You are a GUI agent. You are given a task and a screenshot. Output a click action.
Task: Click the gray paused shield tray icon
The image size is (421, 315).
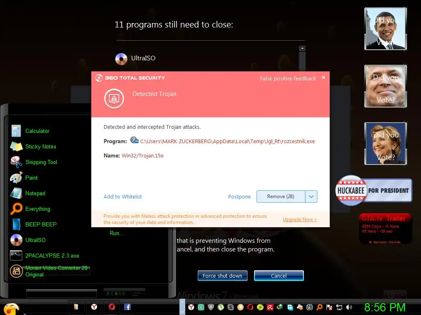click(x=211, y=307)
